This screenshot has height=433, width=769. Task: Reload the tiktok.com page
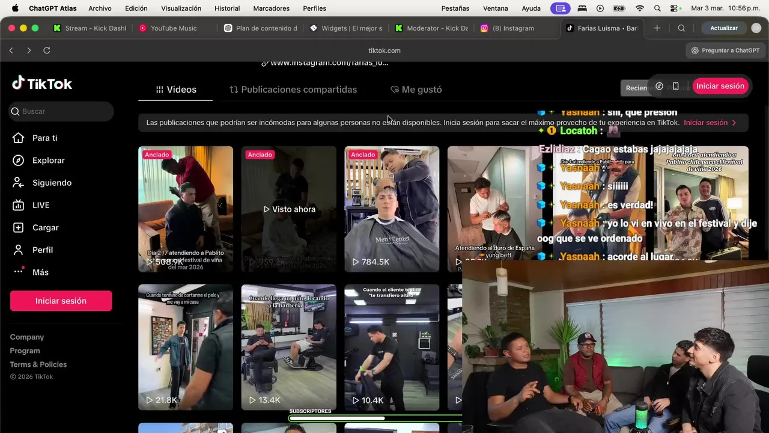click(46, 51)
